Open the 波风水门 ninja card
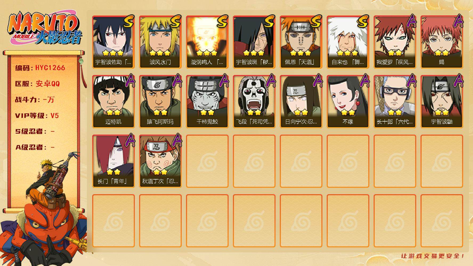Screen dimensions: 473x266 coord(160,42)
